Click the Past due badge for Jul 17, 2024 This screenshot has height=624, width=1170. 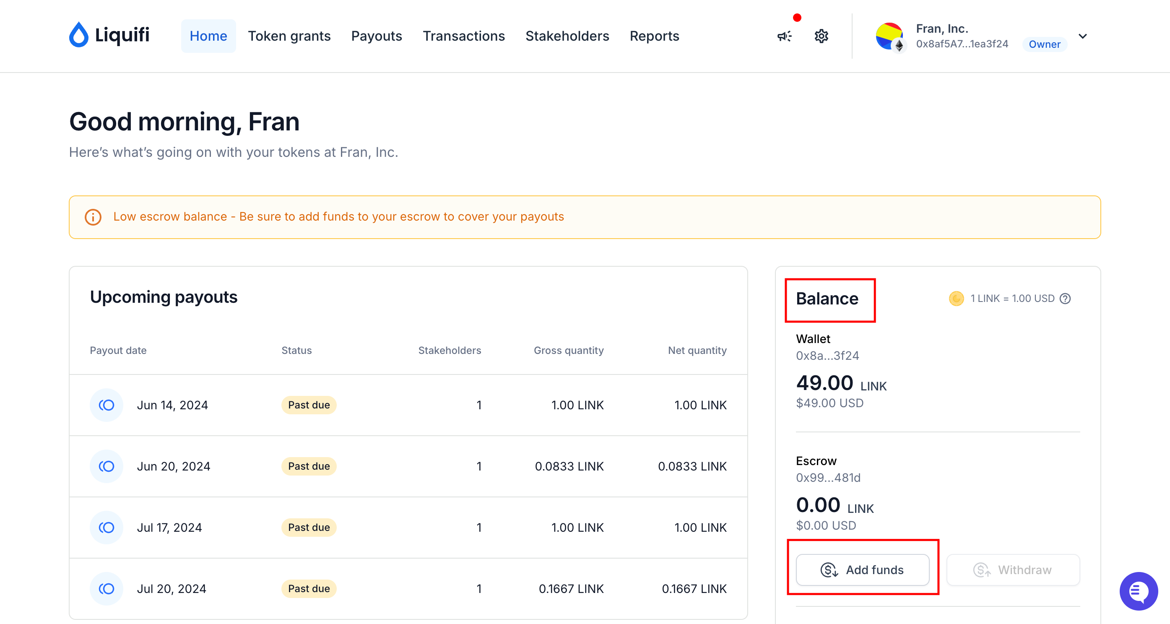pyautogui.click(x=309, y=527)
